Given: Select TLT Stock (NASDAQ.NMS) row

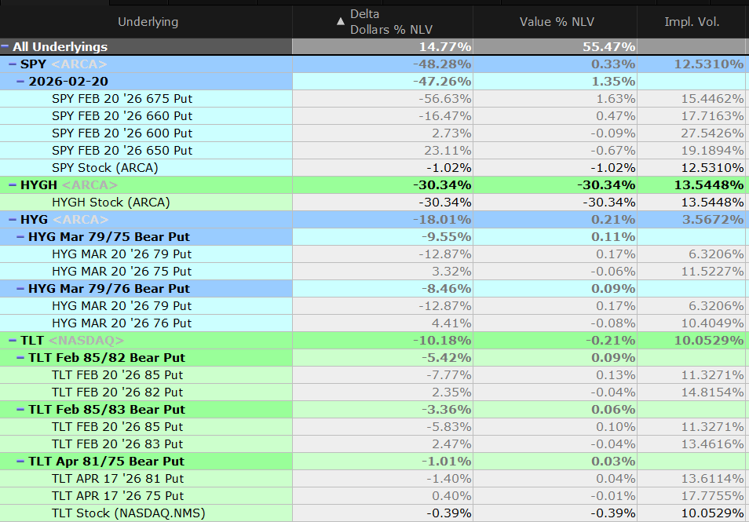Looking at the screenshot, I should (x=373, y=513).
